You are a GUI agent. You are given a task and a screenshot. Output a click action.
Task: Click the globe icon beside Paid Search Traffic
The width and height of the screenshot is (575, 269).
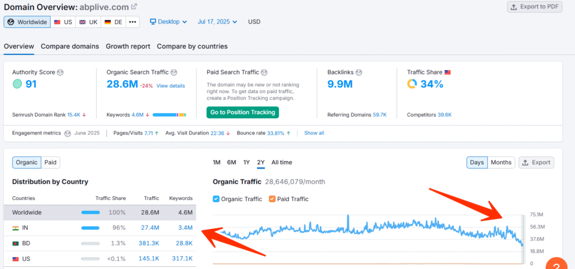coord(264,72)
